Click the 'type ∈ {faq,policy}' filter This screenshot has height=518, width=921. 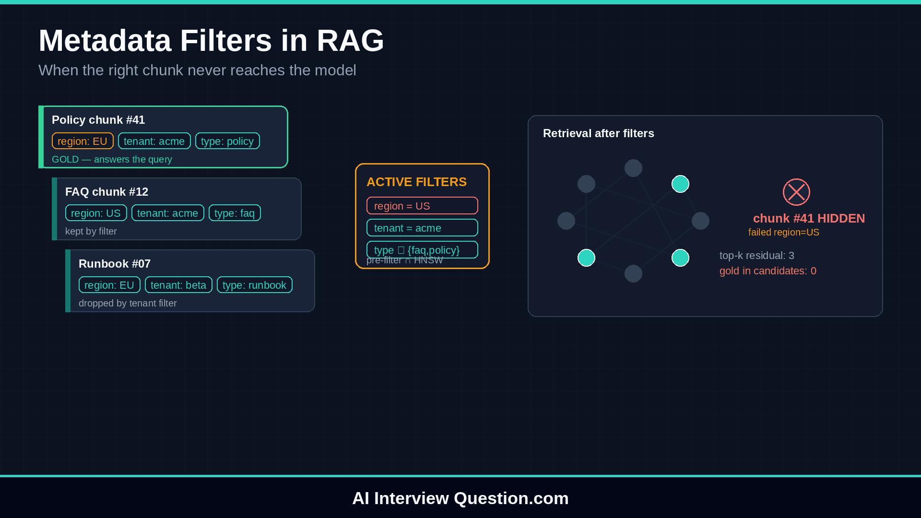422,250
